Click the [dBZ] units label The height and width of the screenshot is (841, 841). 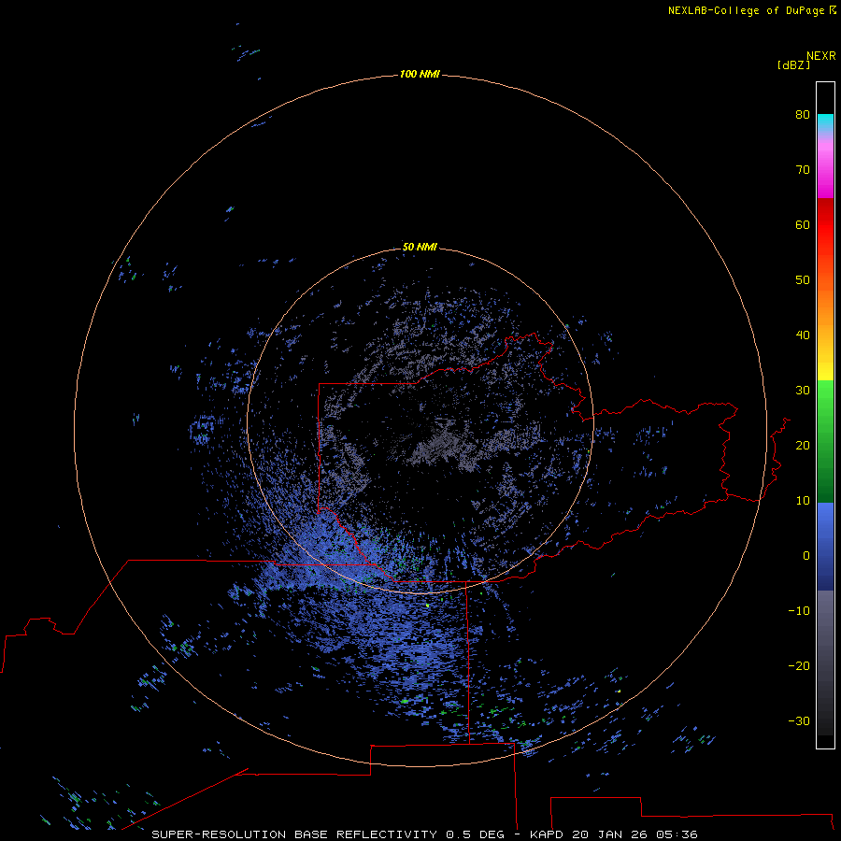[793, 64]
